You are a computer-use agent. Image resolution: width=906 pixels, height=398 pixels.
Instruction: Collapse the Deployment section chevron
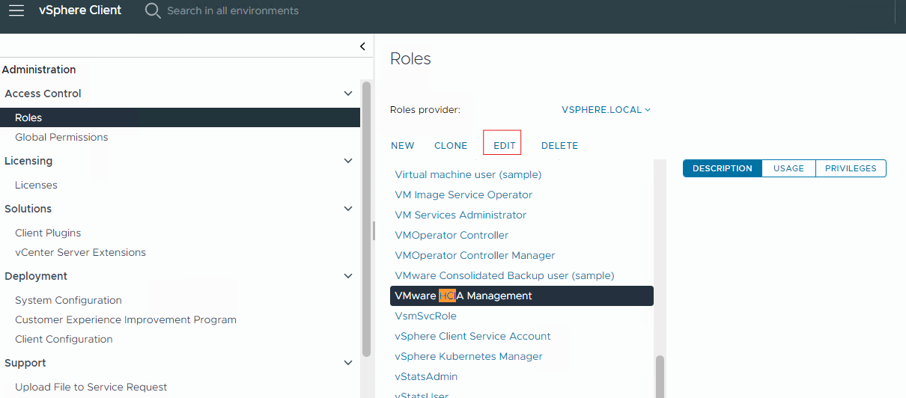347,276
